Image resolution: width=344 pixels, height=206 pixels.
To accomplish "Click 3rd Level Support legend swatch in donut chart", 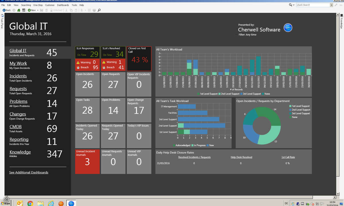I will pyautogui.click(x=290, y=114).
